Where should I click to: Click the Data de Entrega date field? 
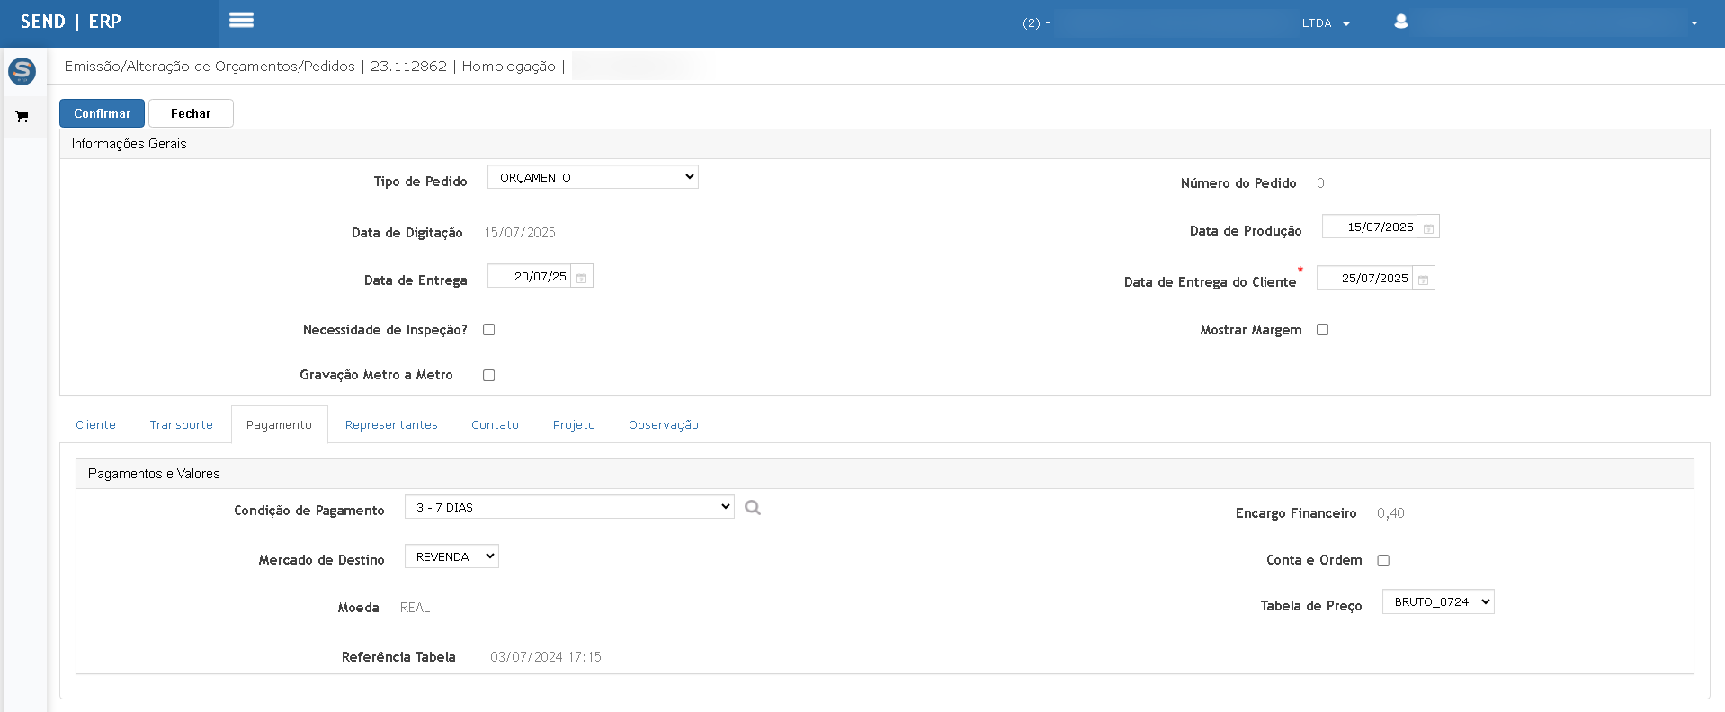click(x=529, y=277)
